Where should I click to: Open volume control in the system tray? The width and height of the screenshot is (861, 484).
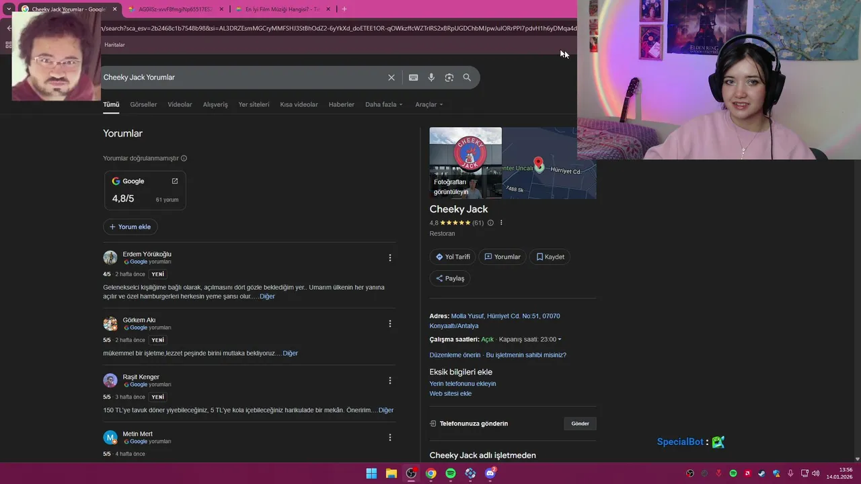coord(815,473)
